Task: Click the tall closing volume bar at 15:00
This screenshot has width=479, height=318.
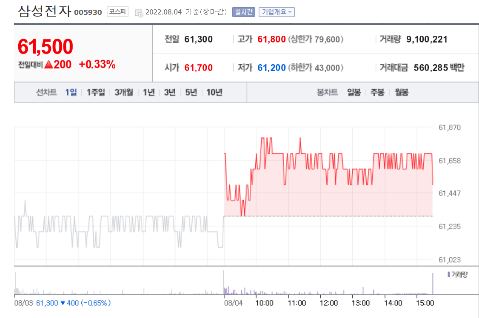Action: click(433, 284)
